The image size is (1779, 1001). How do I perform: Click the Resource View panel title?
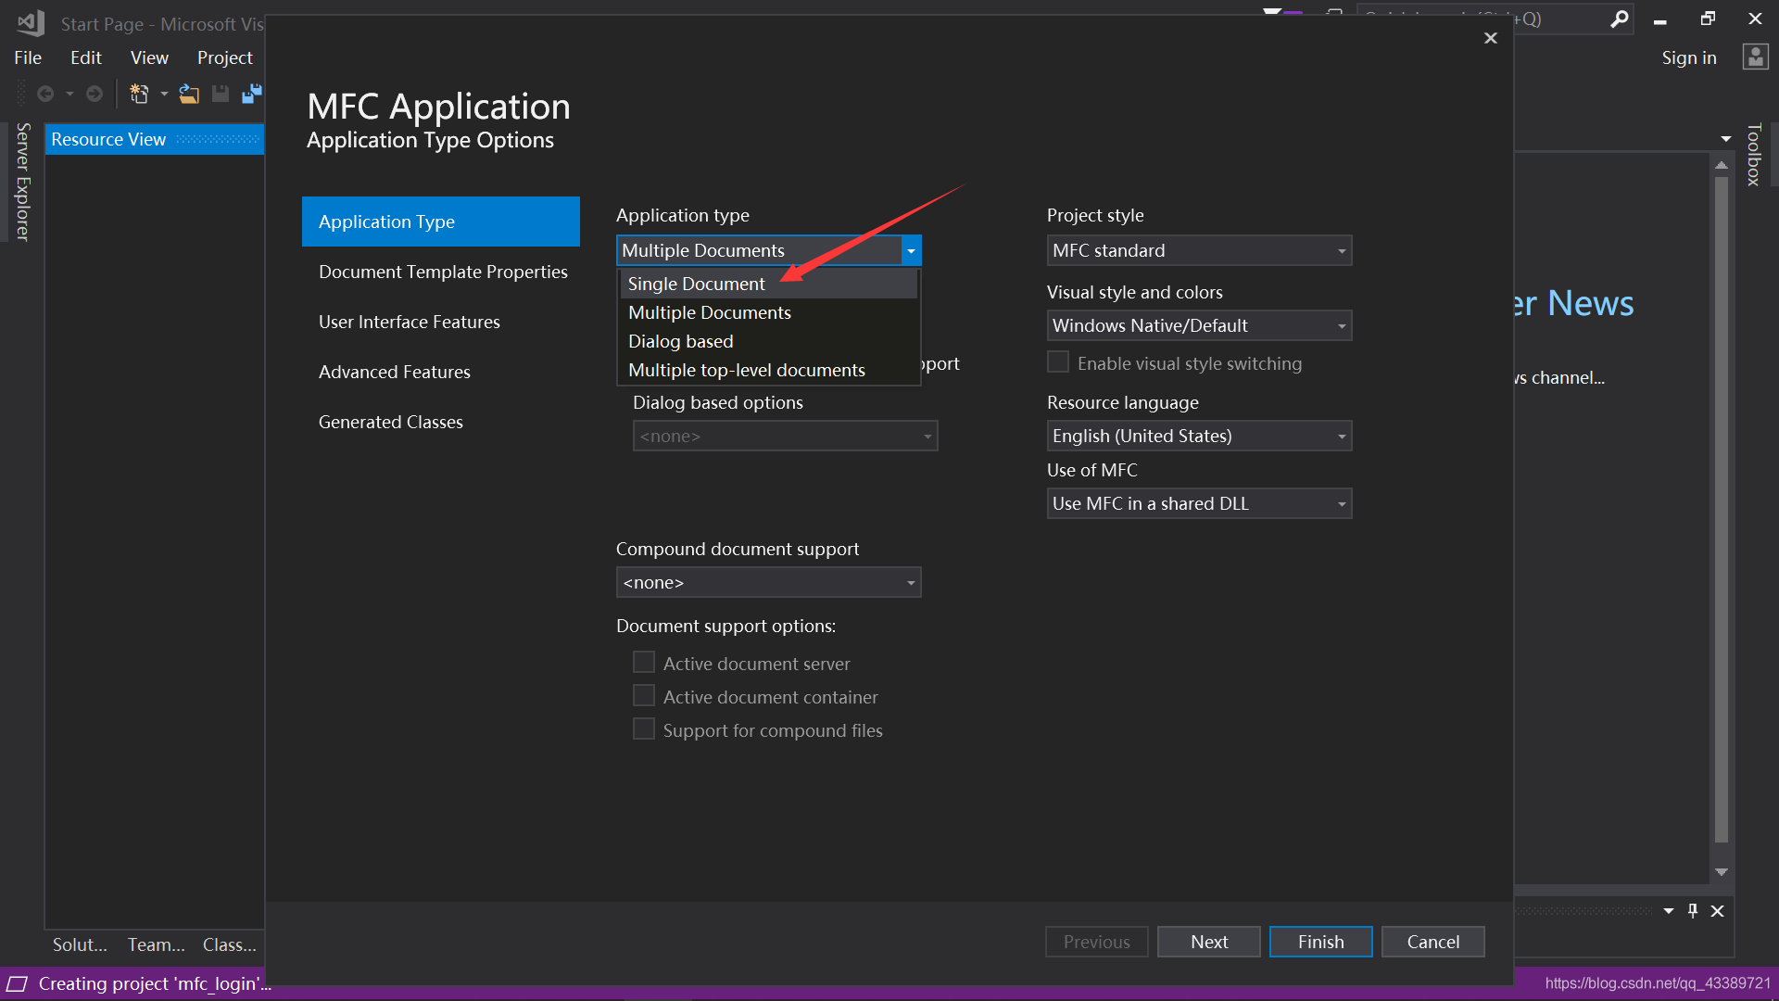108,139
